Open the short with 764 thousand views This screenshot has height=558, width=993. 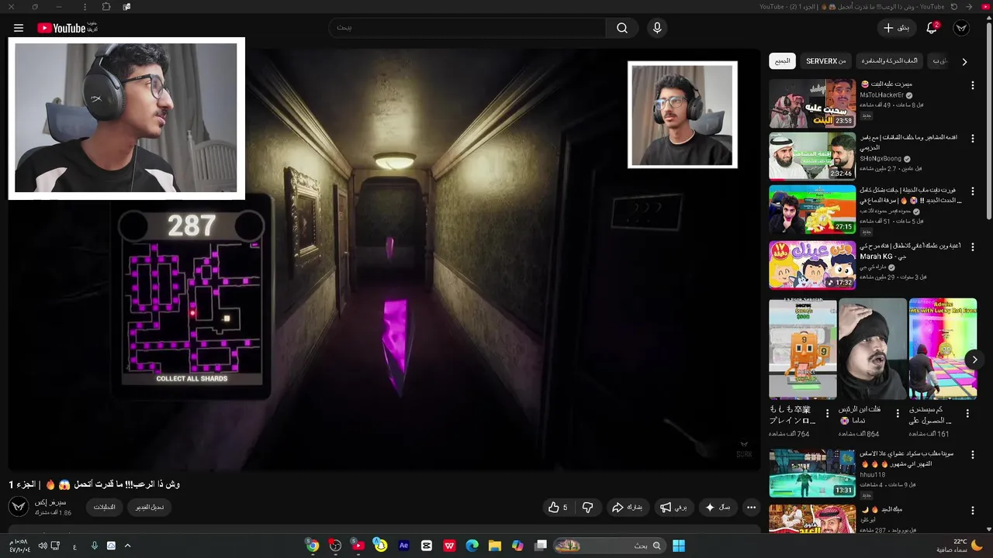pos(803,349)
